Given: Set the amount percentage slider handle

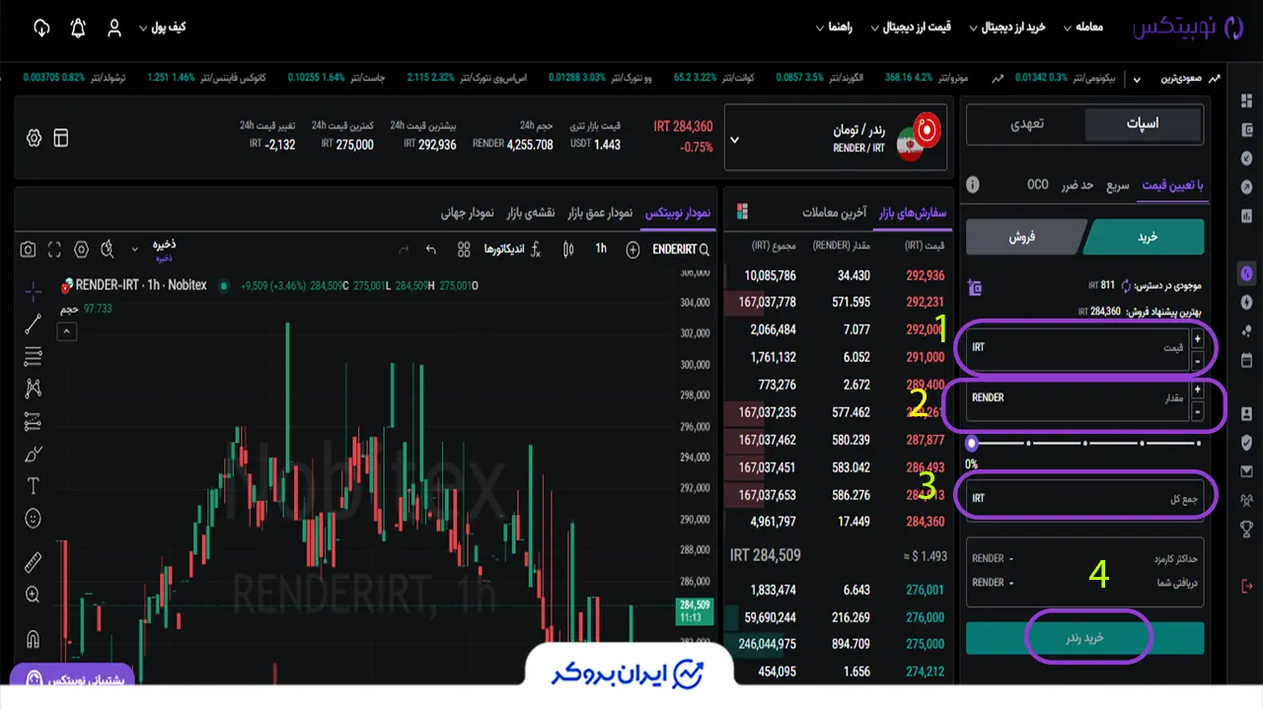Looking at the screenshot, I should point(972,443).
